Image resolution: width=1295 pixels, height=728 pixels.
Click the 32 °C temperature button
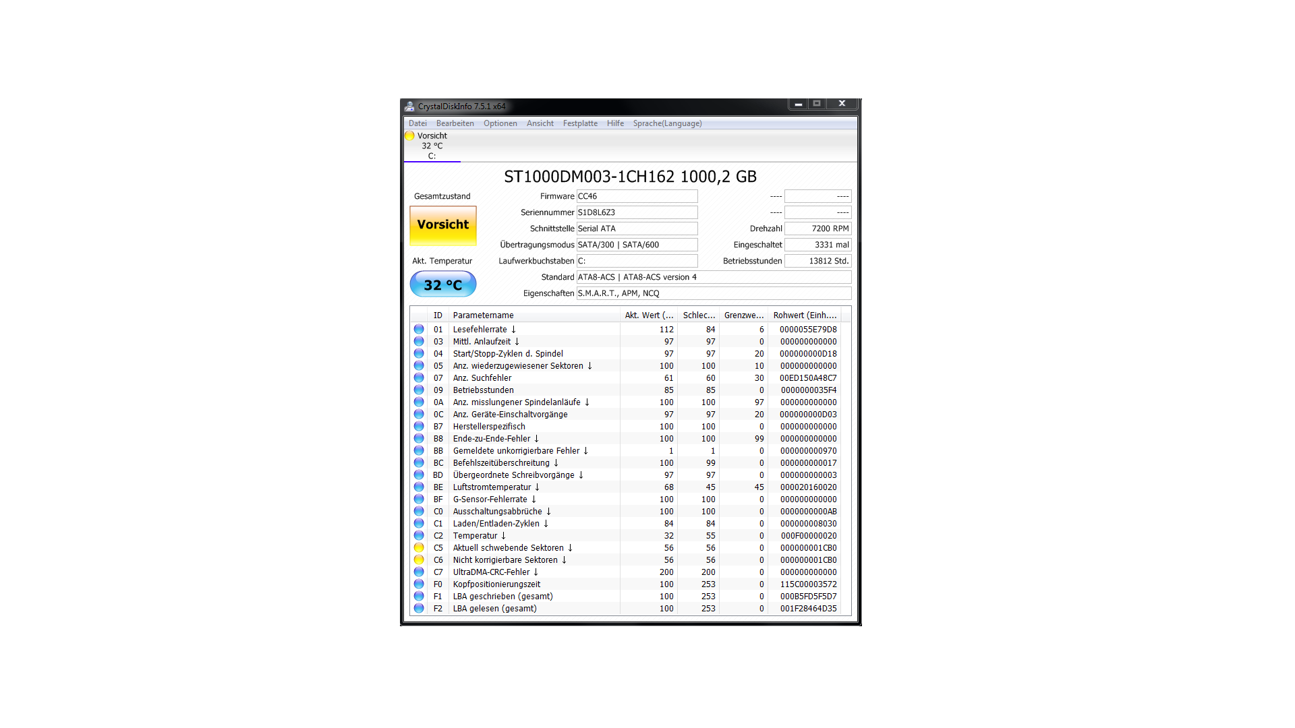(443, 284)
